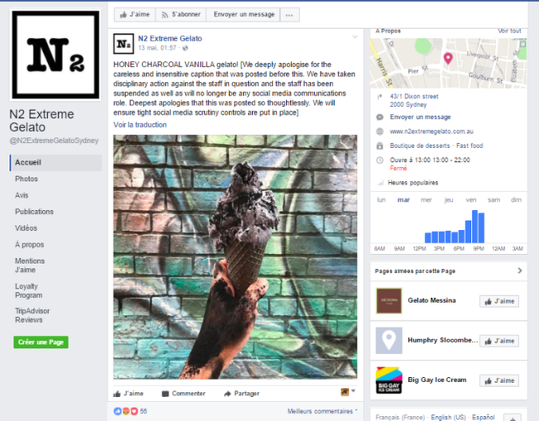This screenshot has width=539, height=421.
Task: Open the Meilleurs commentaires sort dropdown
Action: (322, 411)
